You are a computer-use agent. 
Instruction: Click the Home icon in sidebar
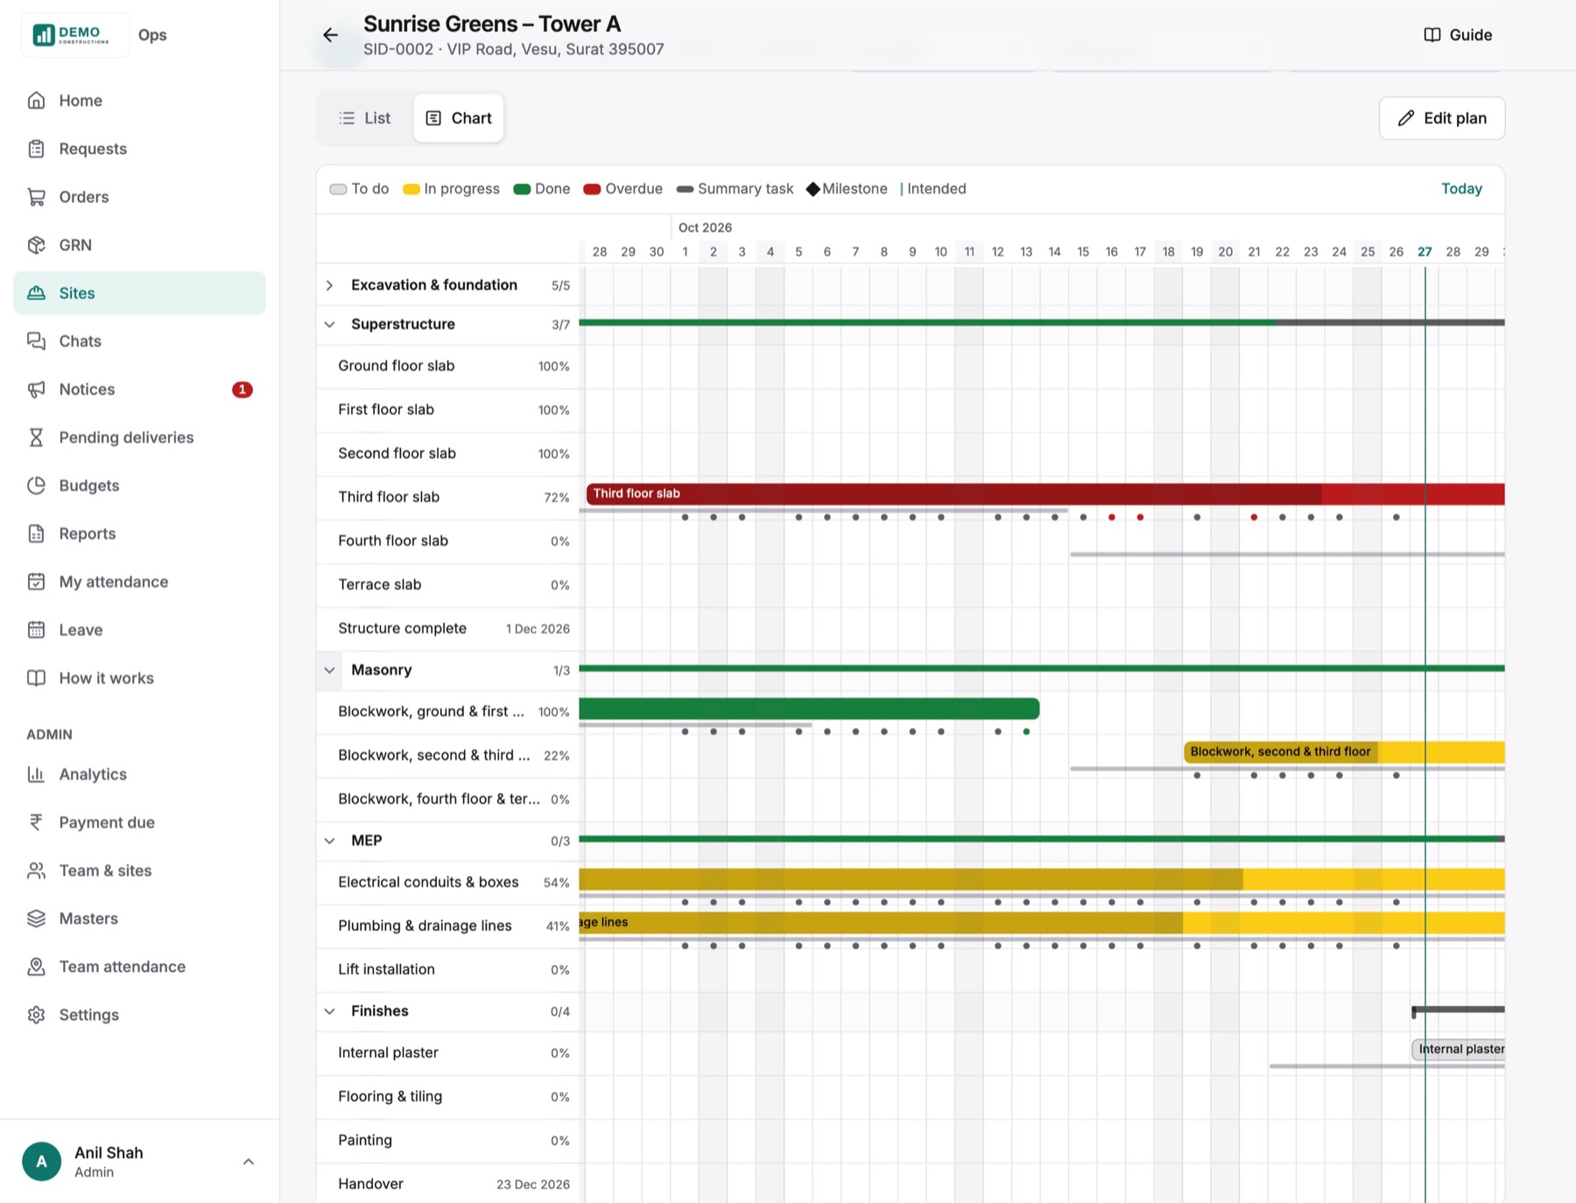coord(36,101)
